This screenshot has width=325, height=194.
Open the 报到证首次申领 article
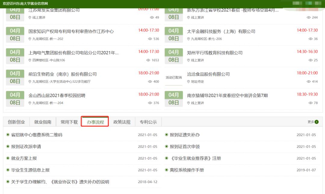click(x=185, y=147)
